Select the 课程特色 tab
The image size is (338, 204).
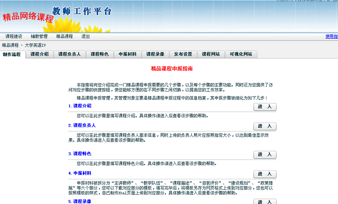(99, 54)
